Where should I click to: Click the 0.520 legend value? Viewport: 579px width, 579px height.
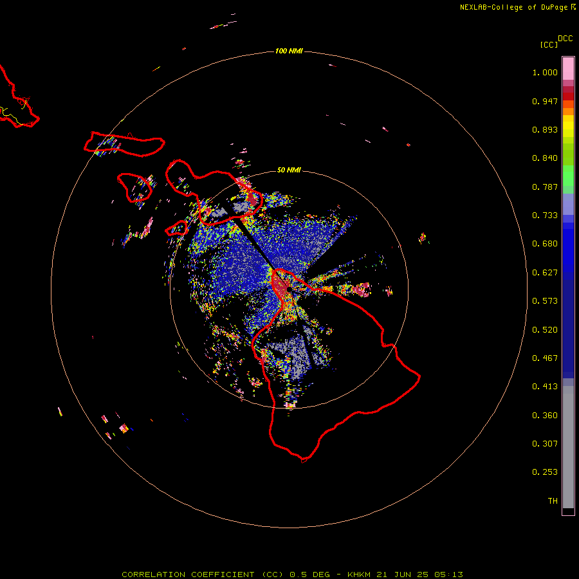[x=545, y=330]
